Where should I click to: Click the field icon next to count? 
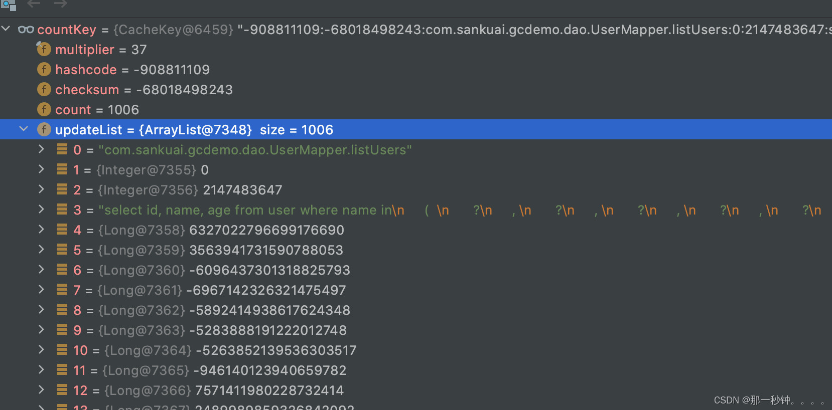(44, 109)
